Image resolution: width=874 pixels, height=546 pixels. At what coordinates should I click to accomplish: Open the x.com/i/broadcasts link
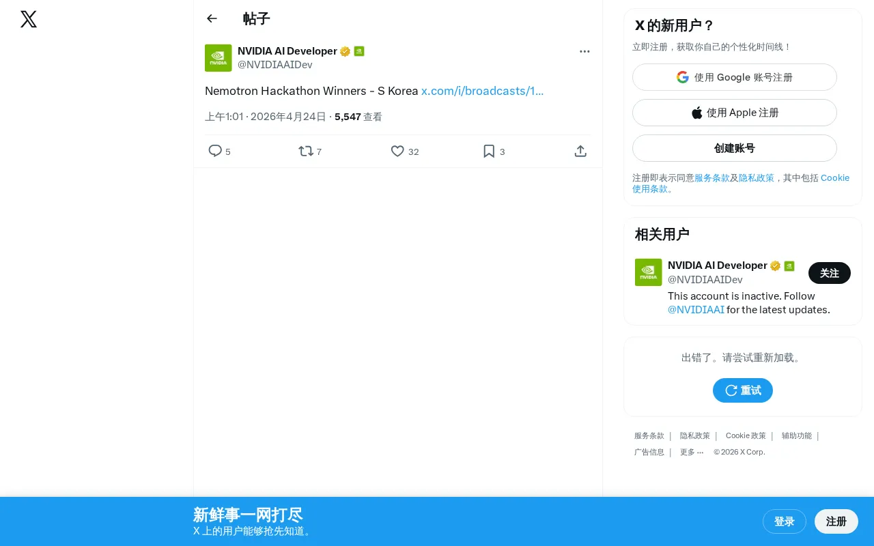(483, 91)
